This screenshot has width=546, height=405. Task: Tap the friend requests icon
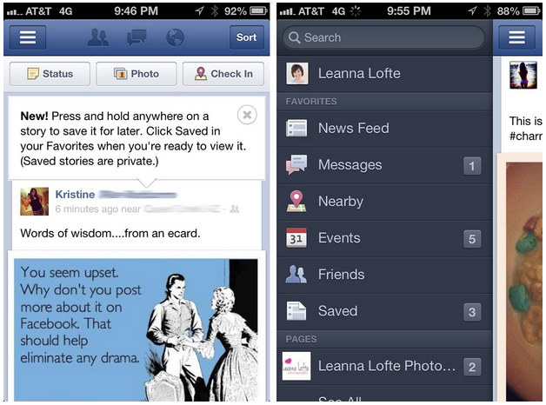[x=98, y=37]
